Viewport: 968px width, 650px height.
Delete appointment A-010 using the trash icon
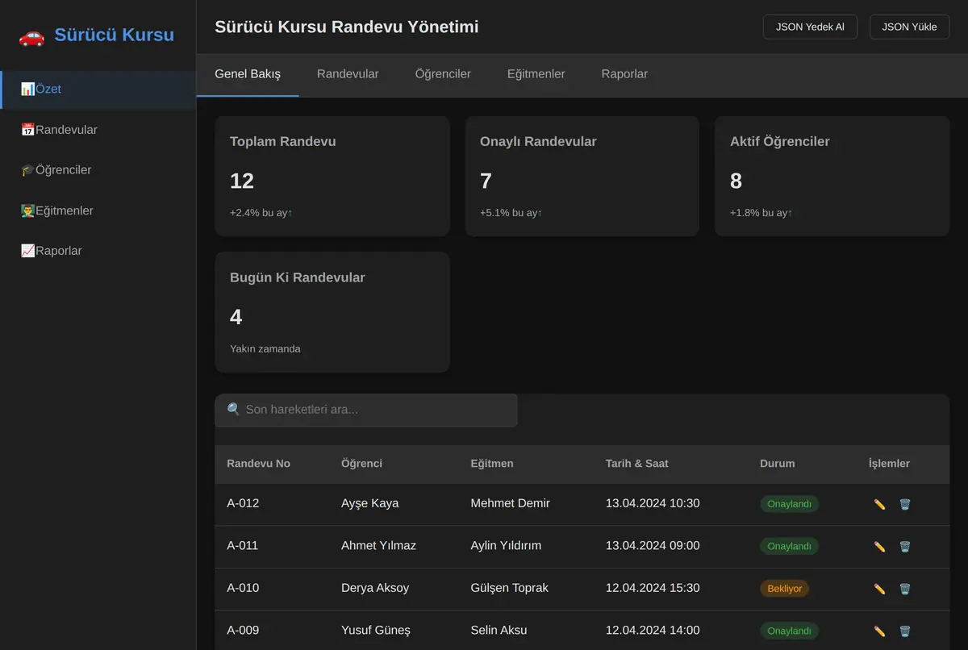pyautogui.click(x=905, y=589)
